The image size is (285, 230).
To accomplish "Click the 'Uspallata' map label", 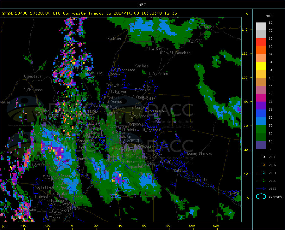I will point(33,76).
